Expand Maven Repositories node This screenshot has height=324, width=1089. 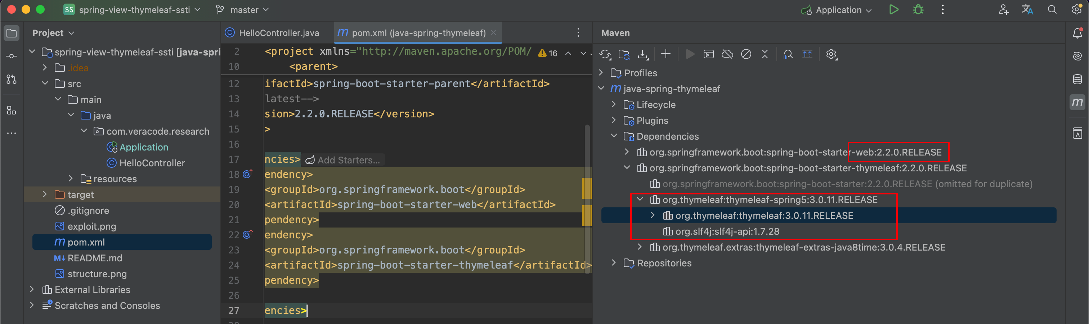pyautogui.click(x=614, y=263)
